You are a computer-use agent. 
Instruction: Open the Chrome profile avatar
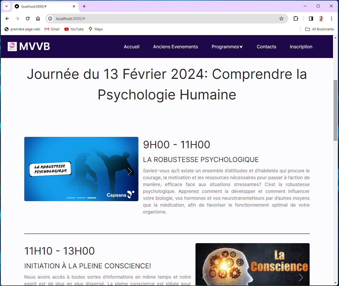[x=321, y=19]
